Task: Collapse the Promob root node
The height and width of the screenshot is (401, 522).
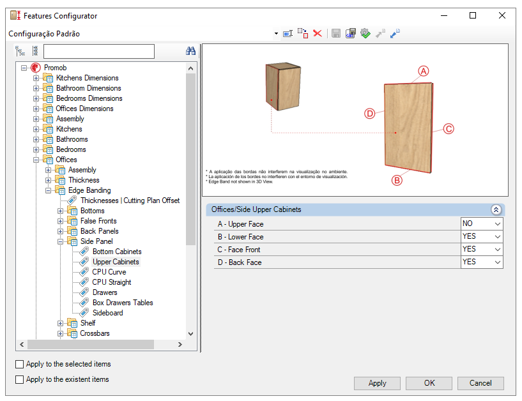Action: pos(24,68)
